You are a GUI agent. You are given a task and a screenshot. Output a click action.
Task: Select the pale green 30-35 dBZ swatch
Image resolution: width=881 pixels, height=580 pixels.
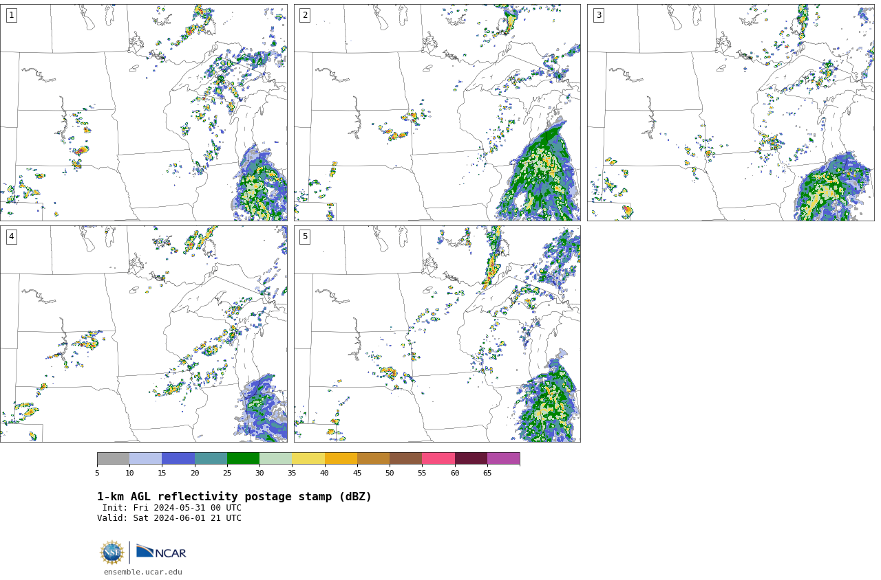click(276, 458)
